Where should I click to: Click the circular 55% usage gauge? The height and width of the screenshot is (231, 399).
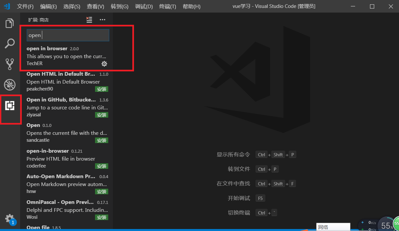click(386, 225)
